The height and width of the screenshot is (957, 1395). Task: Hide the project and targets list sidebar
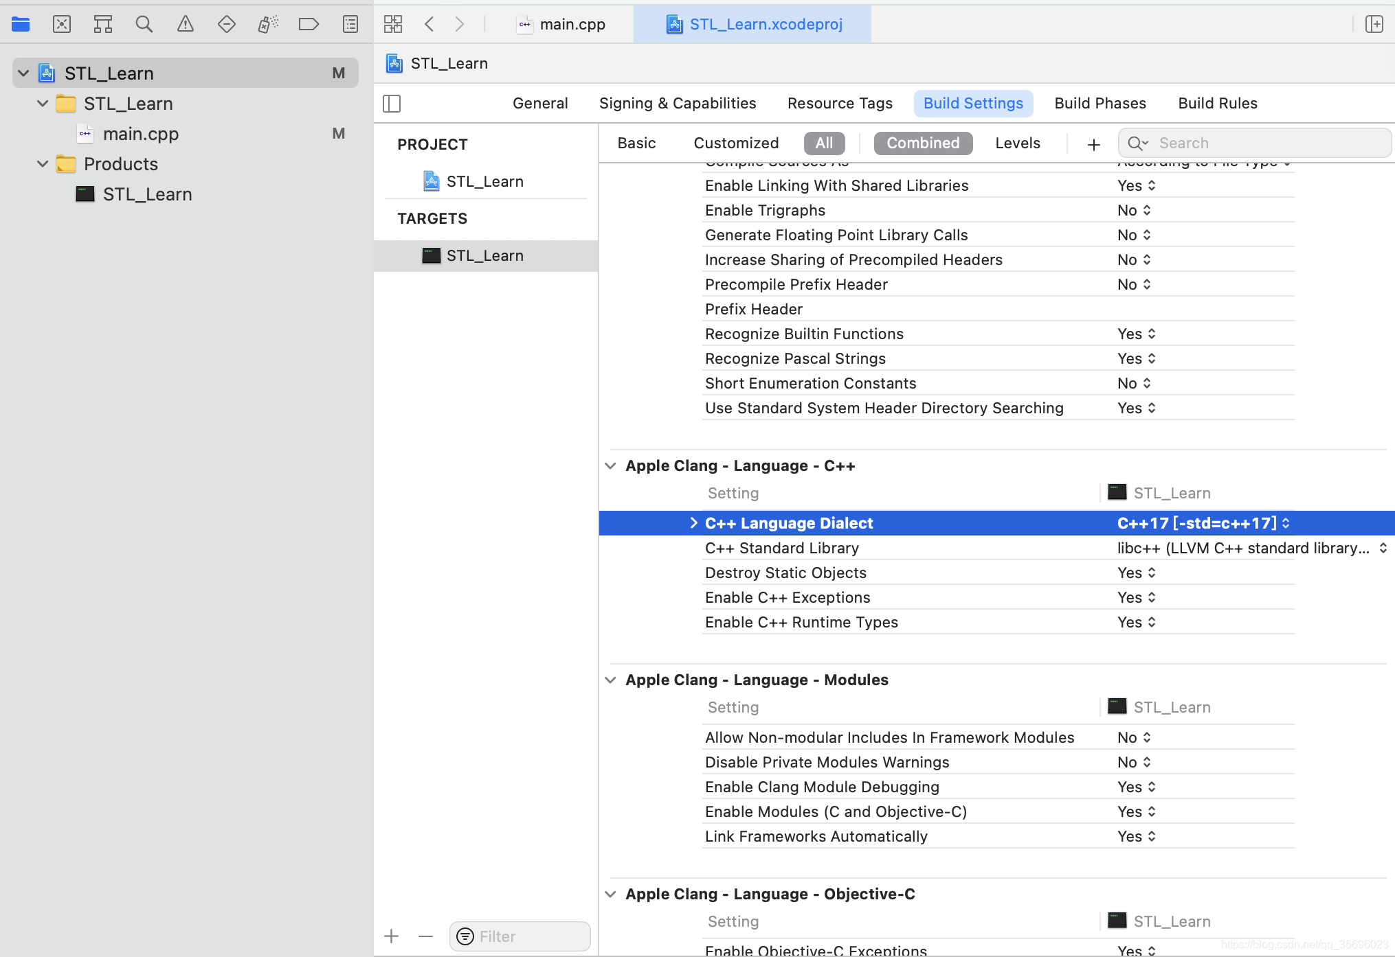[392, 104]
